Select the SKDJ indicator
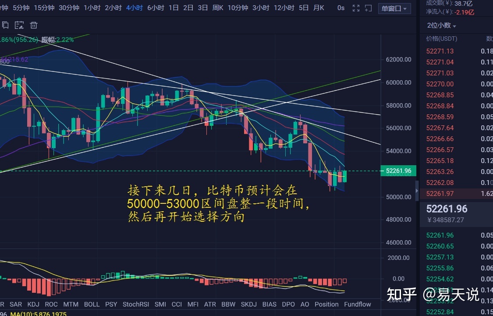Image resolution: width=493 pixels, height=316 pixels. (x=249, y=304)
